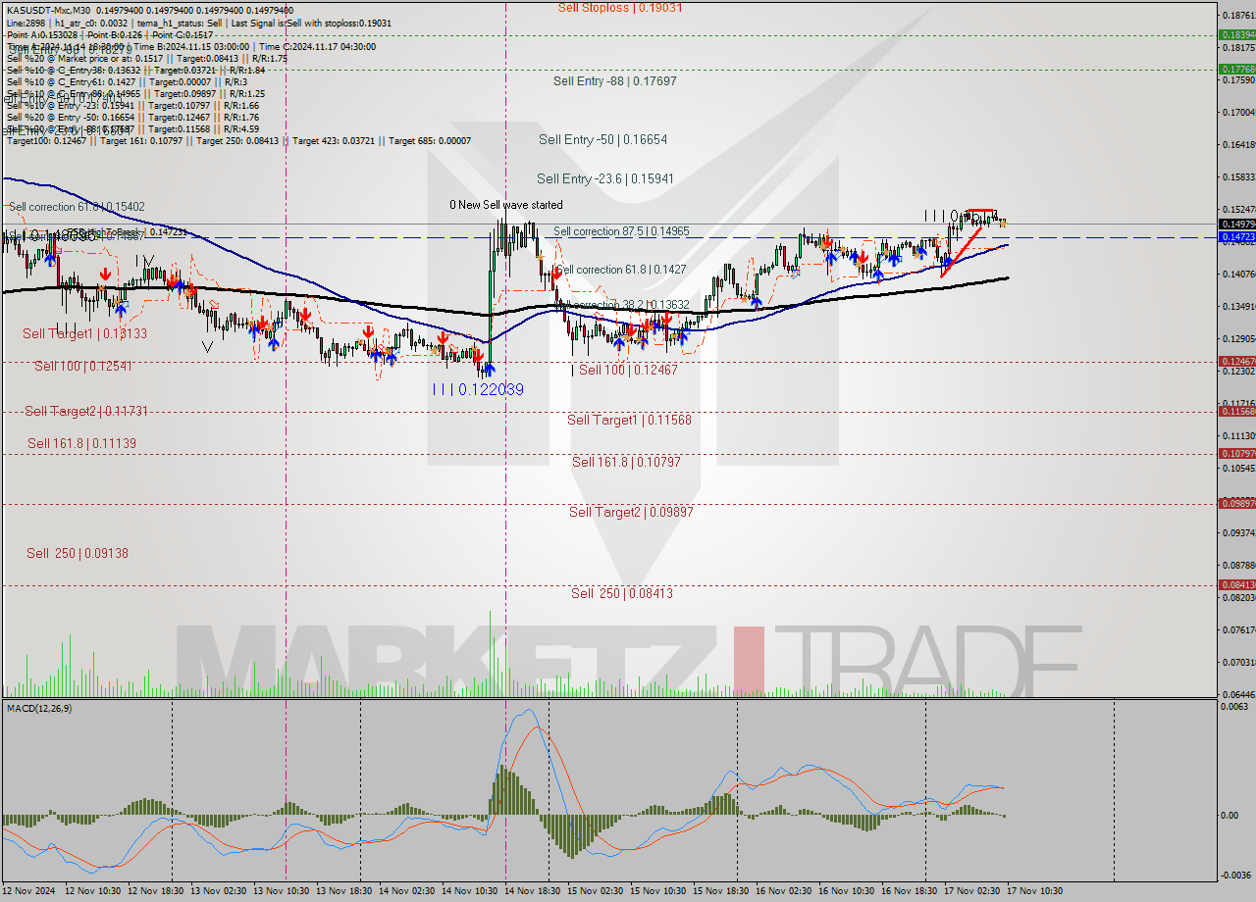Click the green 0.17768 price tag
This screenshot has height=902, width=1256.
(x=1236, y=70)
